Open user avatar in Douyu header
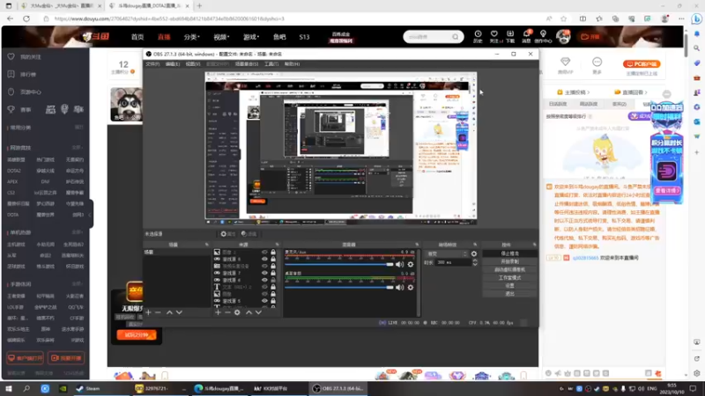Image resolution: width=705 pixels, height=396 pixels. [x=563, y=36]
